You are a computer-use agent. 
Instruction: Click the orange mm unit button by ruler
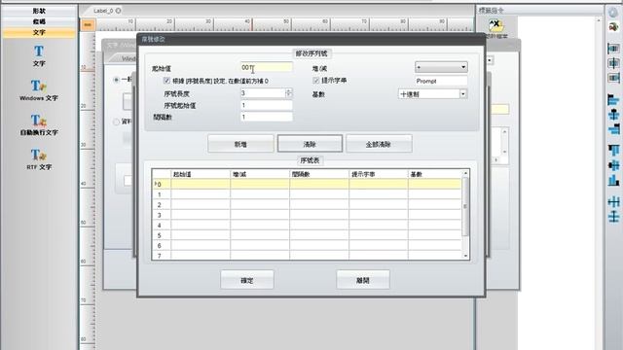coord(88,25)
